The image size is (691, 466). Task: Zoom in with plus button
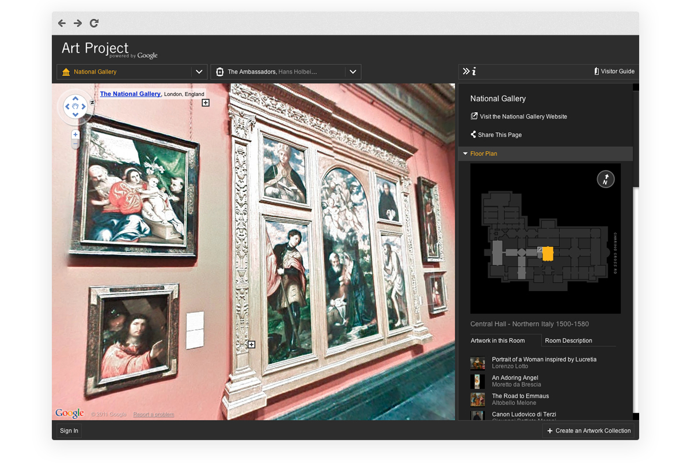75,135
